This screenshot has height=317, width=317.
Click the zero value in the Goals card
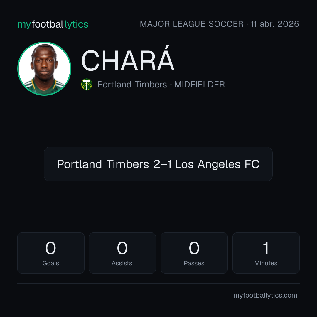coord(50,248)
